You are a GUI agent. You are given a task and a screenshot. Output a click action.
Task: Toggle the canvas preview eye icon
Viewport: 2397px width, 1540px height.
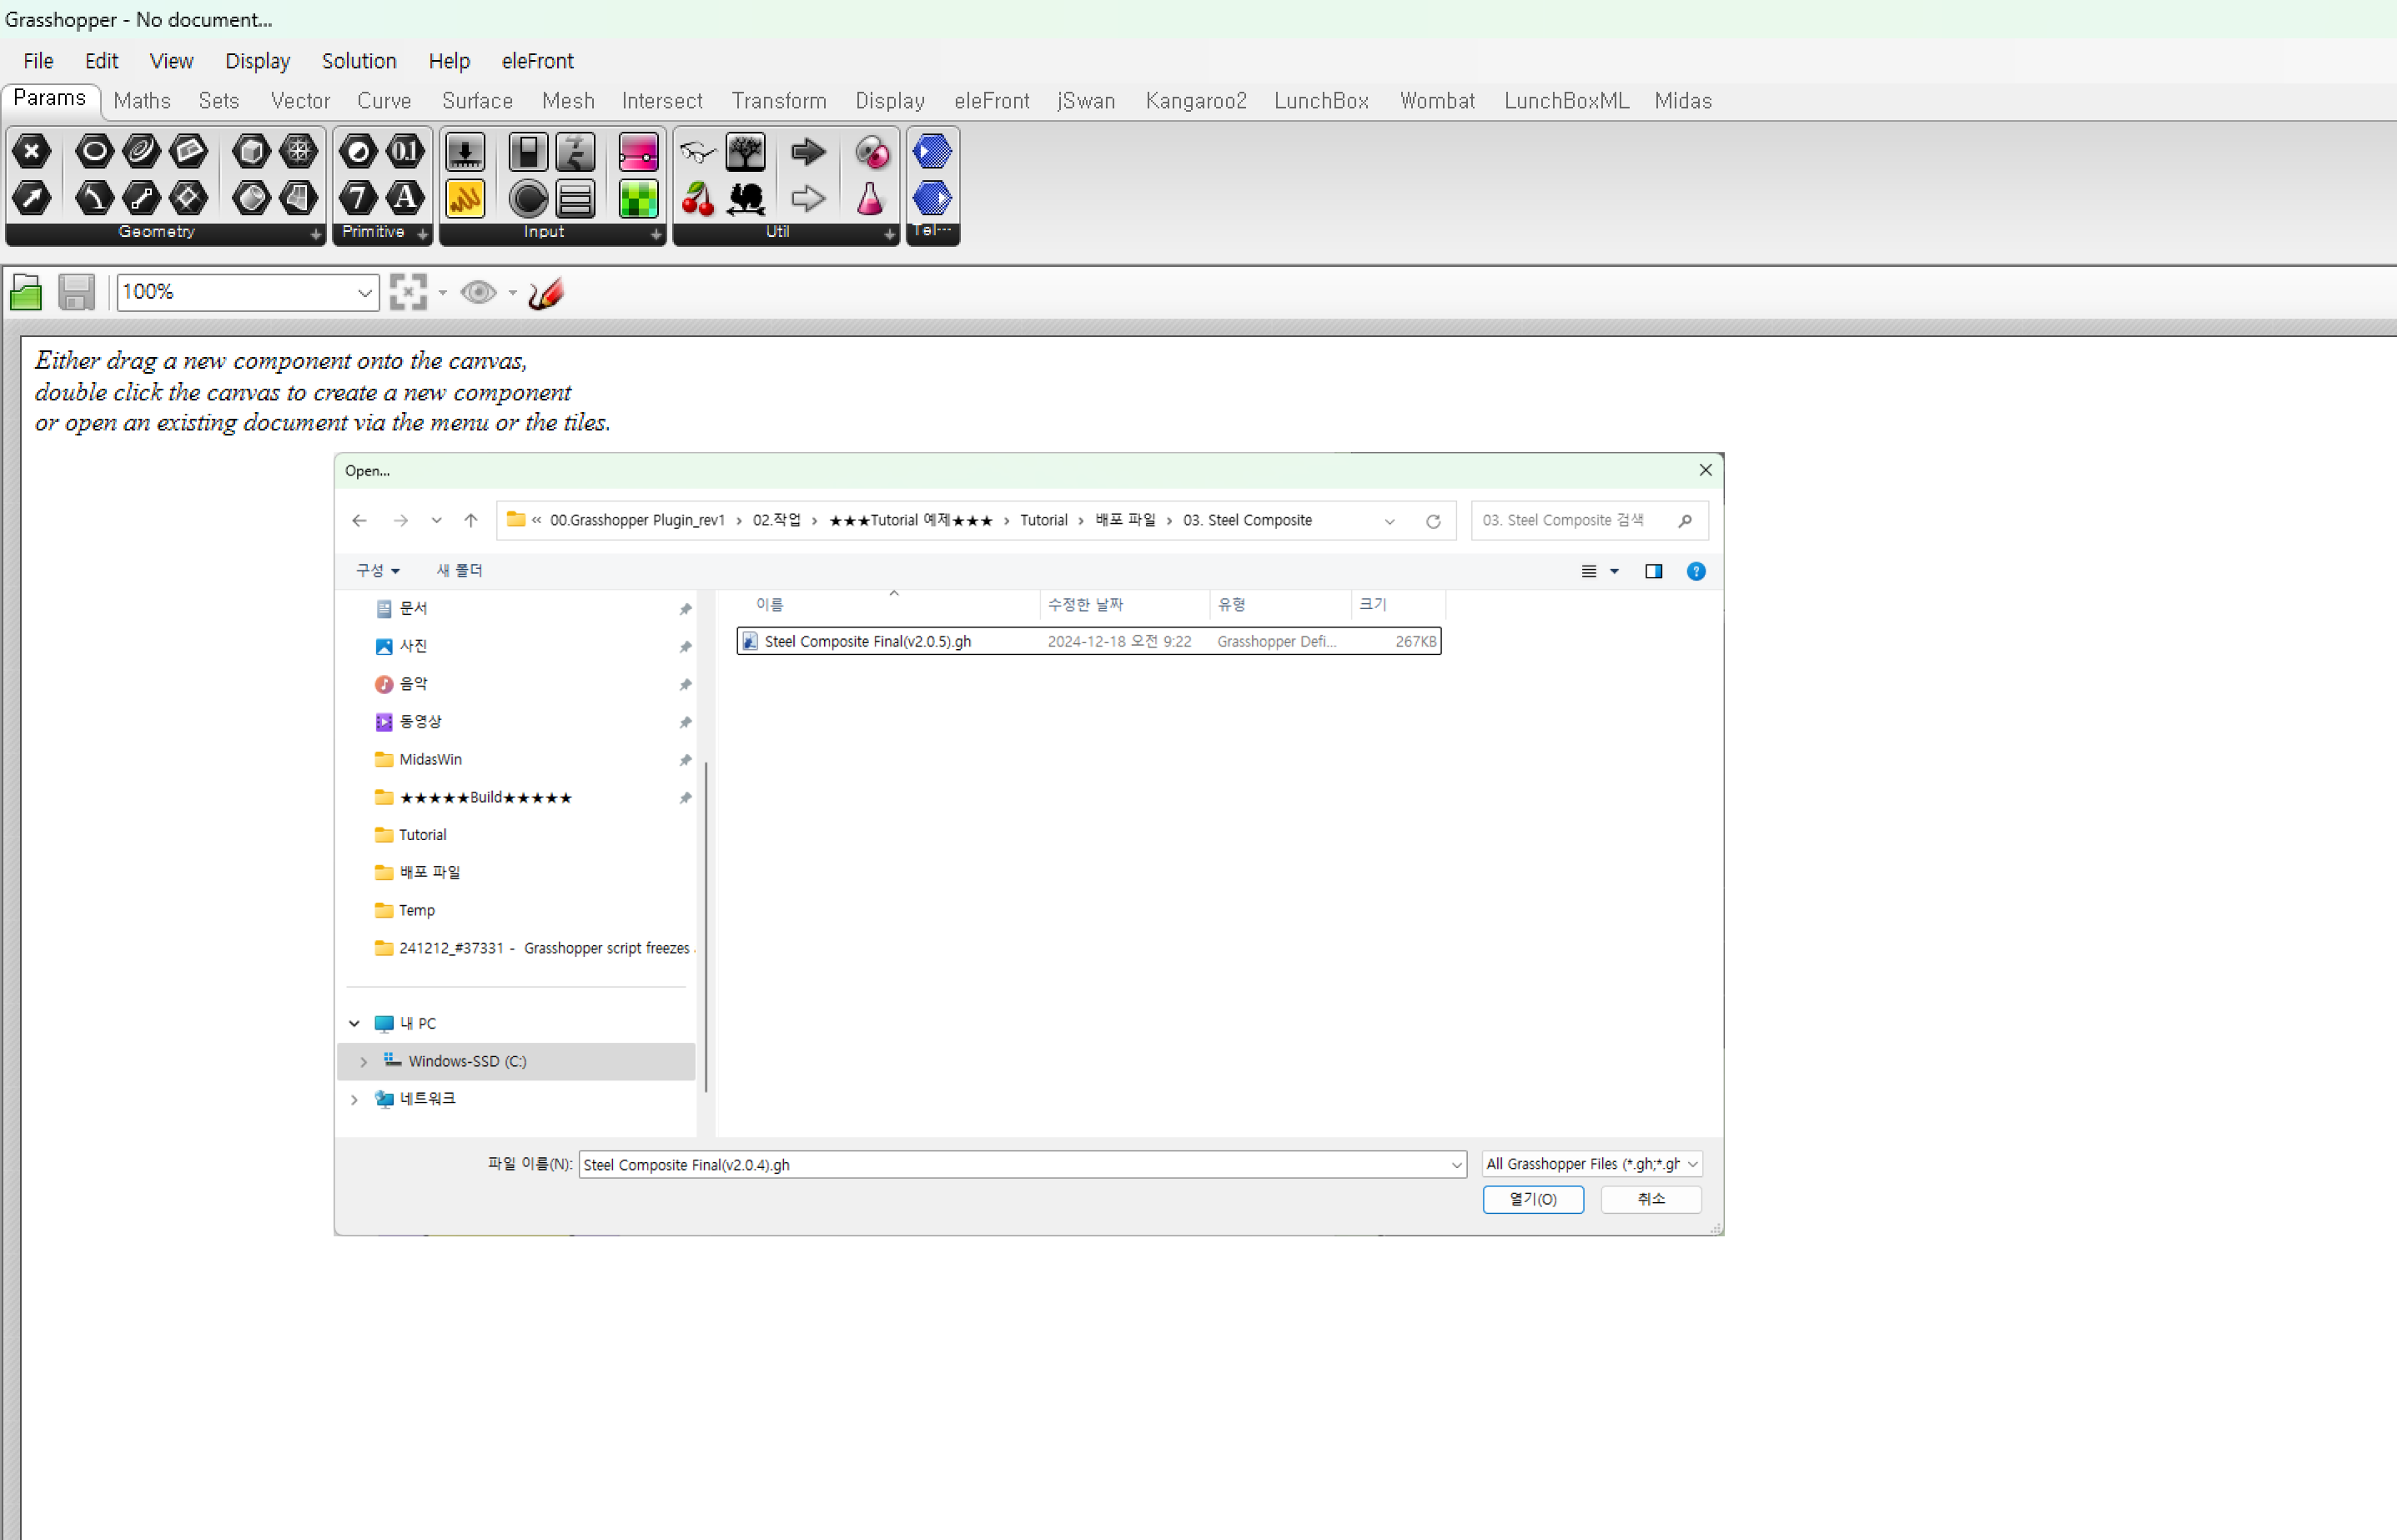tap(479, 292)
